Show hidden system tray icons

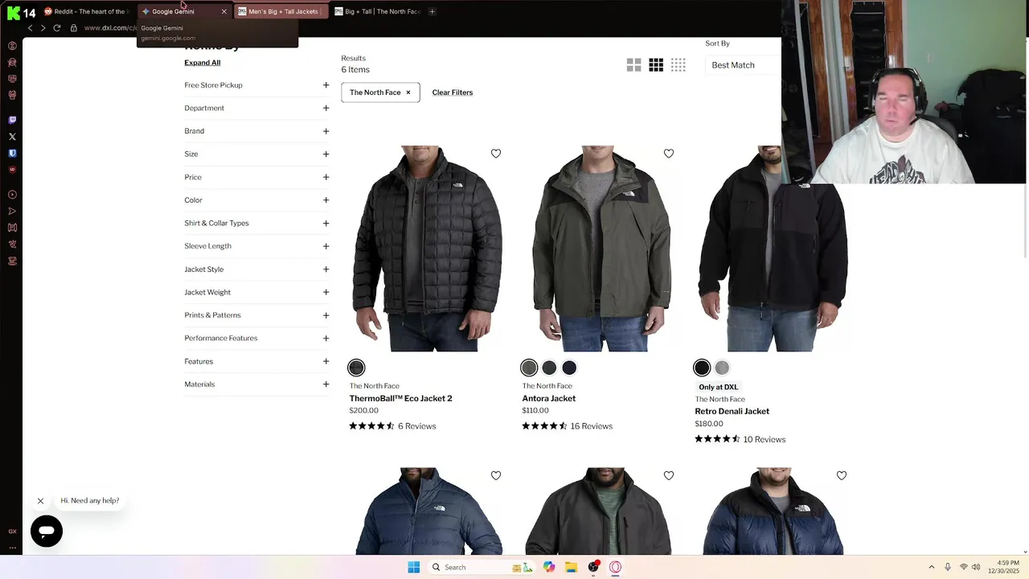pos(932,567)
